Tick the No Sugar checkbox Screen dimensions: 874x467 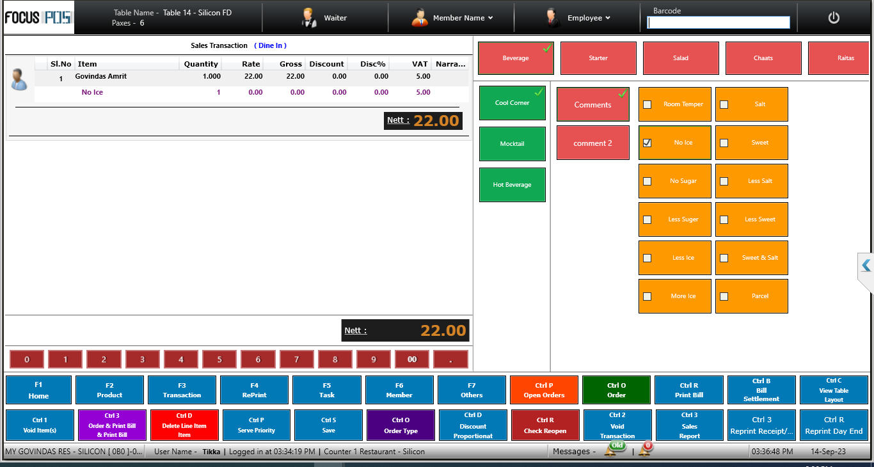tap(648, 181)
